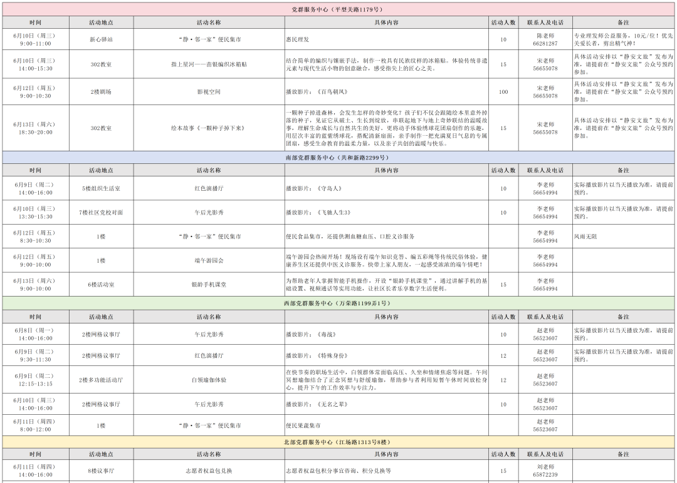Select the 5楼组织生活室 location cell
This screenshot has height=483, width=677.
click(x=101, y=188)
